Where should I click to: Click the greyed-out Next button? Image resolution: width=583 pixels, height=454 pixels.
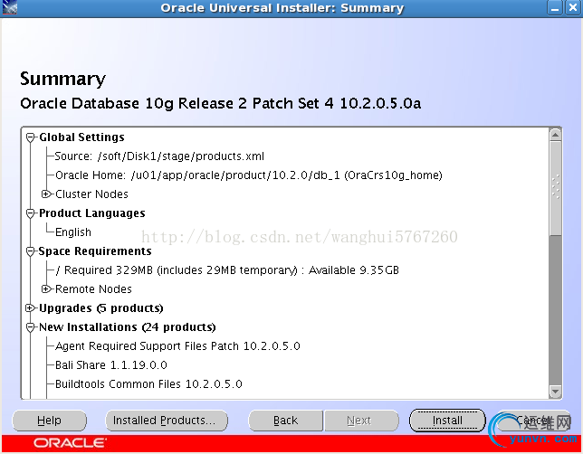[361, 421]
